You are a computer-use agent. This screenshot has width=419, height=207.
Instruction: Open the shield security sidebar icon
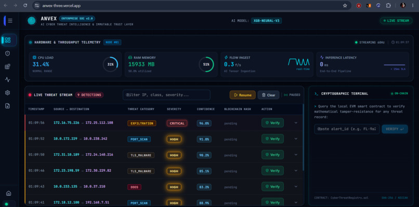point(8,53)
